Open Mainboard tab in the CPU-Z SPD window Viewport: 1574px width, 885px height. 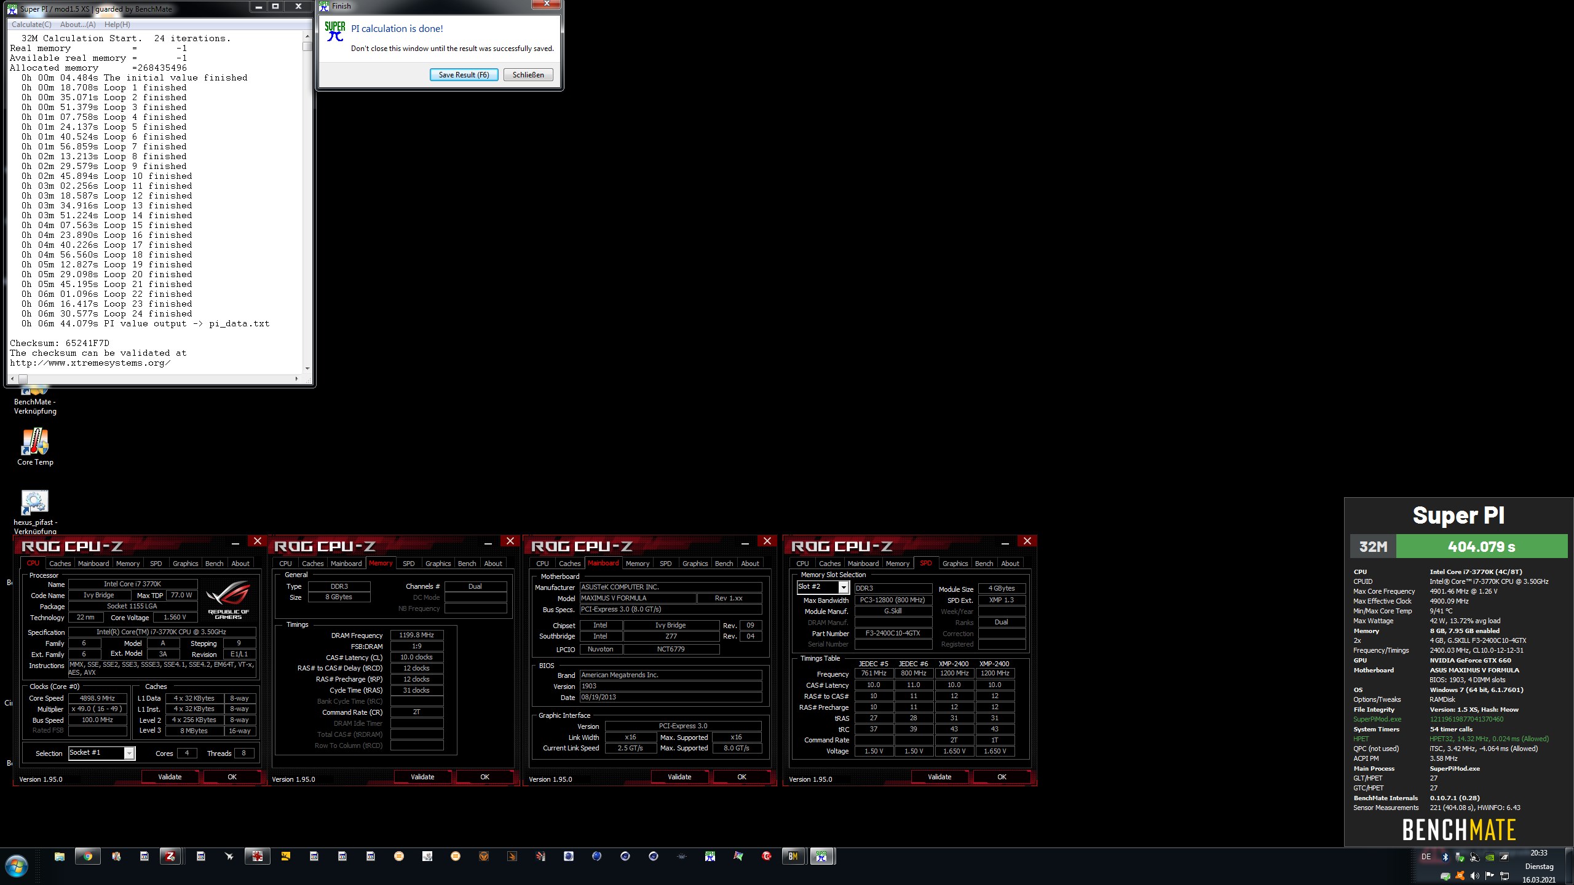point(863,564)
